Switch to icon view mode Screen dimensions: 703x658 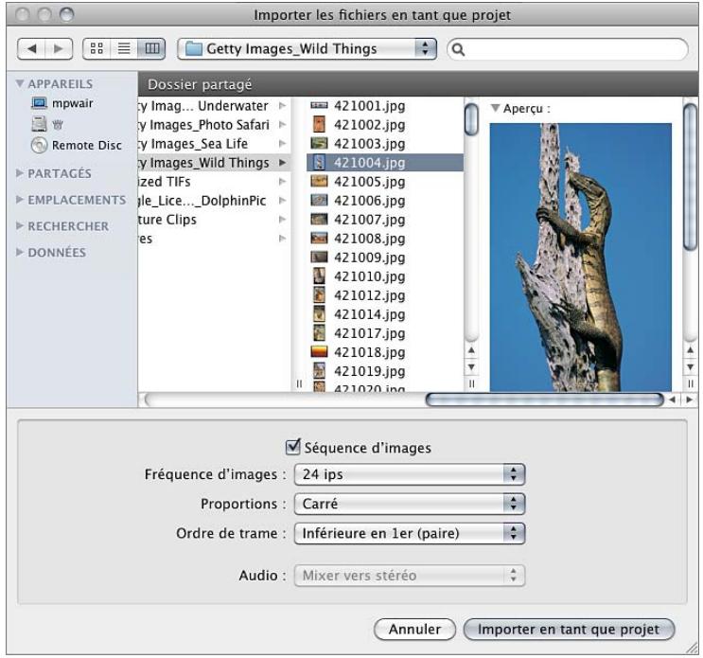point(97,48)
